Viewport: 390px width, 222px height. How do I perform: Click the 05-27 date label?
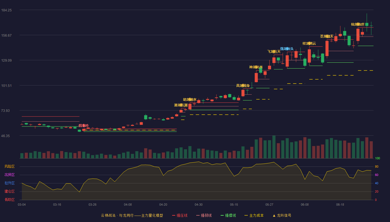pos(269,205)
